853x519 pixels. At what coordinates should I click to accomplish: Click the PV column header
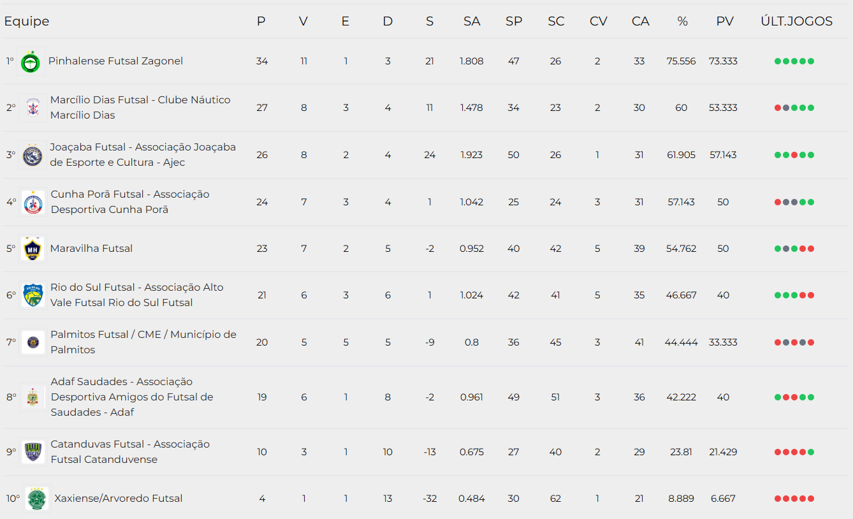click(724, 22)
